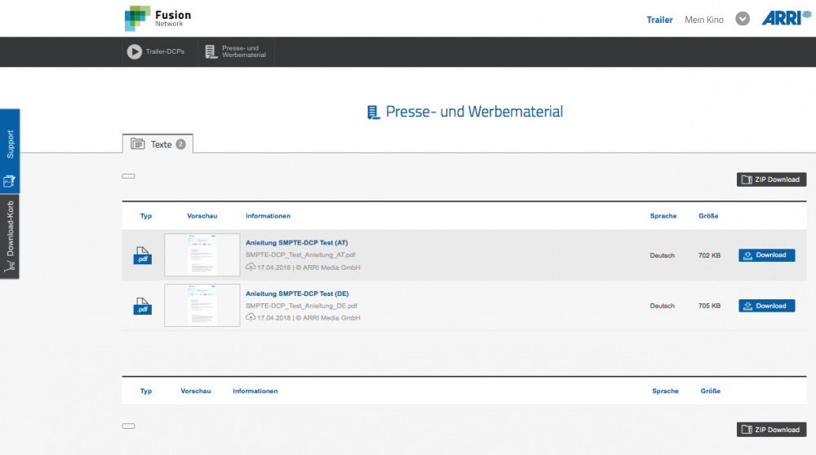
Task: Open the Trailer-DCPs play icon
Action: [135, 52]
